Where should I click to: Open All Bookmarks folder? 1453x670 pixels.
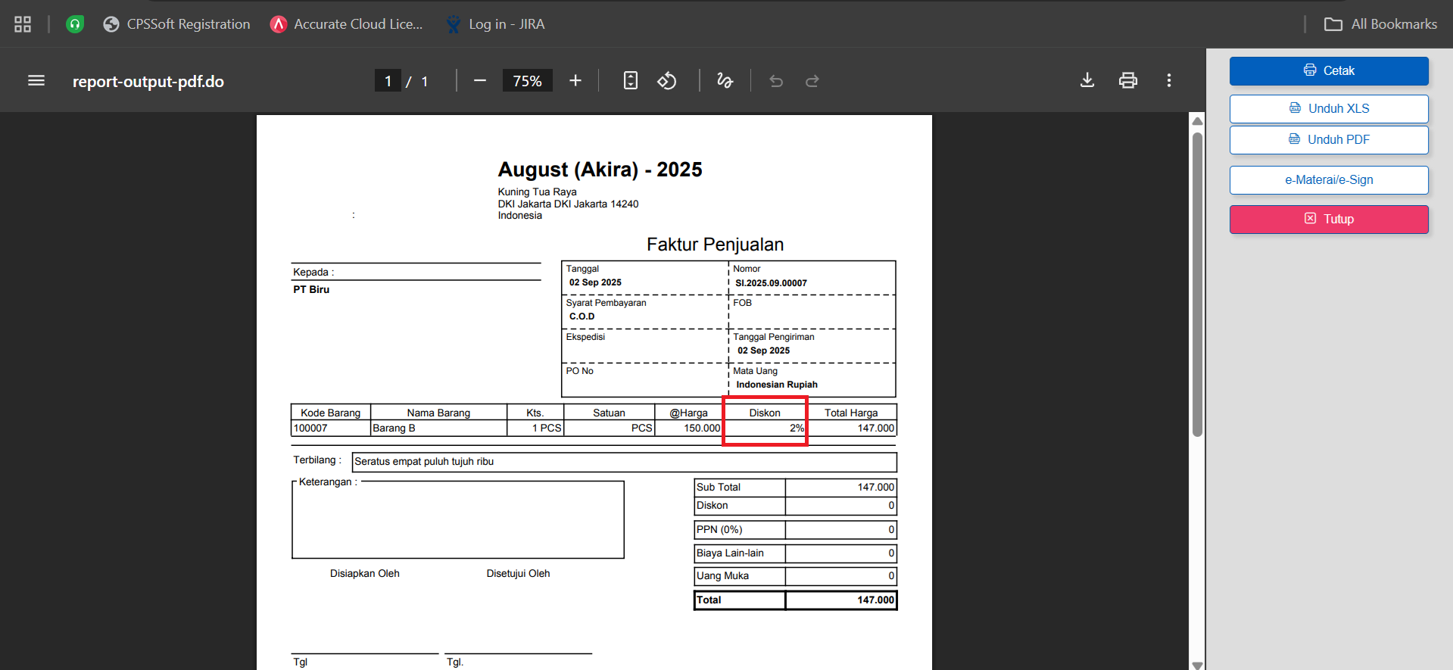click(1380, 24)
